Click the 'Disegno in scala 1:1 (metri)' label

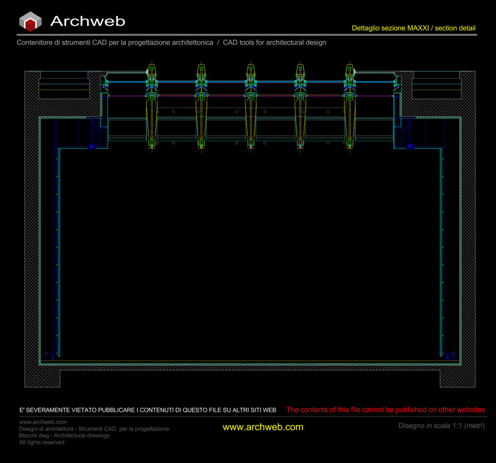point(441,426)
